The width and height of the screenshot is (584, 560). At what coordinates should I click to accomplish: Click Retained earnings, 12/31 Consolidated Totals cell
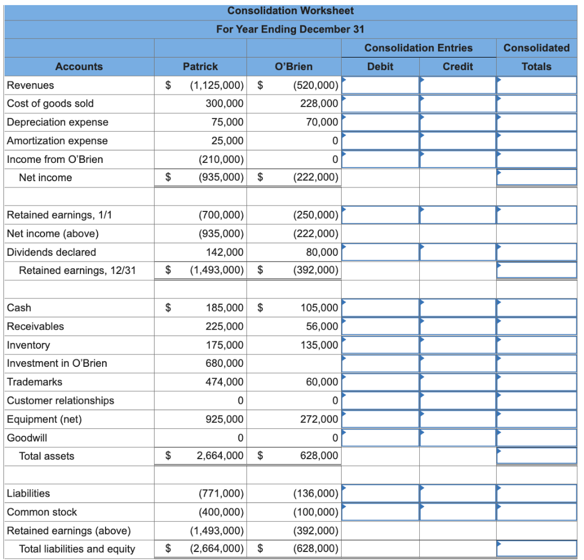pyautogui.click(x=536, y=270)
